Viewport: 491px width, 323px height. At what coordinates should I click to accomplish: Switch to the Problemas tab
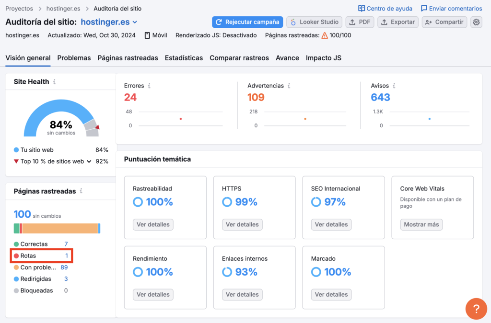(74, 57)
